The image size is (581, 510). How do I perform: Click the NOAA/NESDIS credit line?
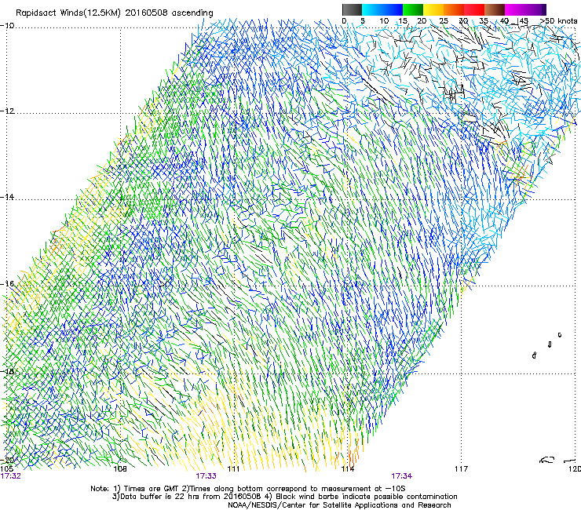[339, 505]
